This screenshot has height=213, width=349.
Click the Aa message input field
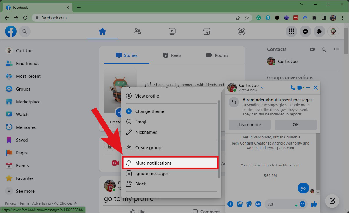pos(286,204)
